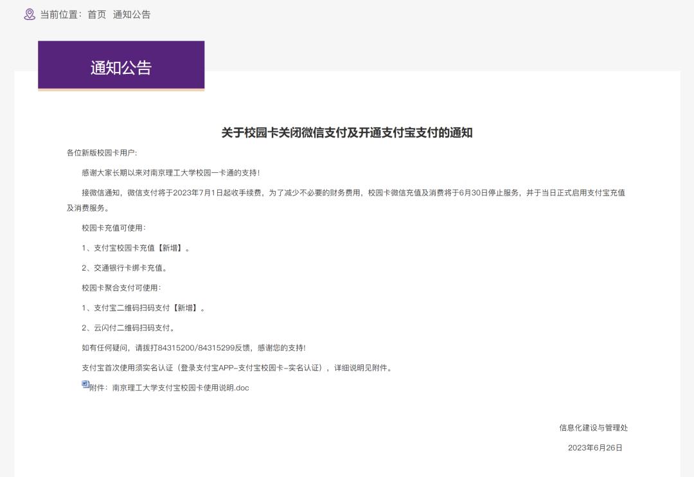694x477 pixels.
Task: Click the 附件 attachment label
Action: [x=99, y=388]
